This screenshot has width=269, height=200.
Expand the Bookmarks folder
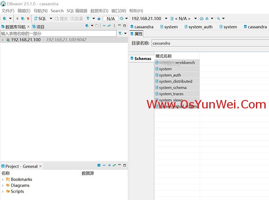[x=3, y=179]
